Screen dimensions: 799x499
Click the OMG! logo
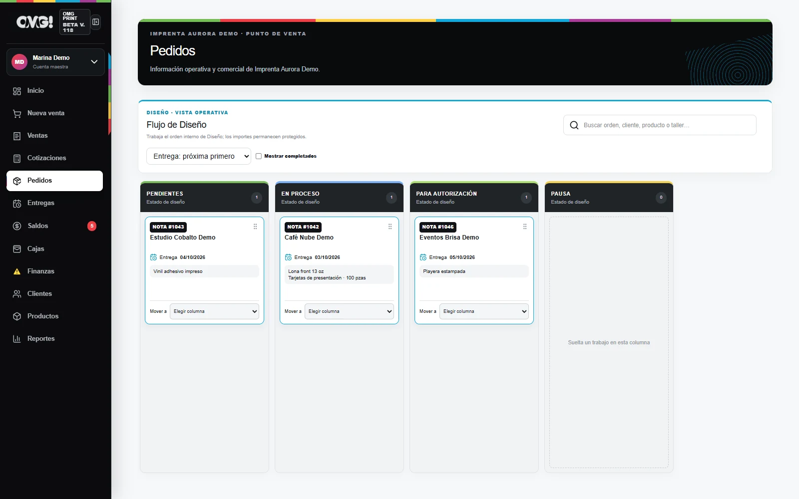pyautogui.click(x=34, y=22)
